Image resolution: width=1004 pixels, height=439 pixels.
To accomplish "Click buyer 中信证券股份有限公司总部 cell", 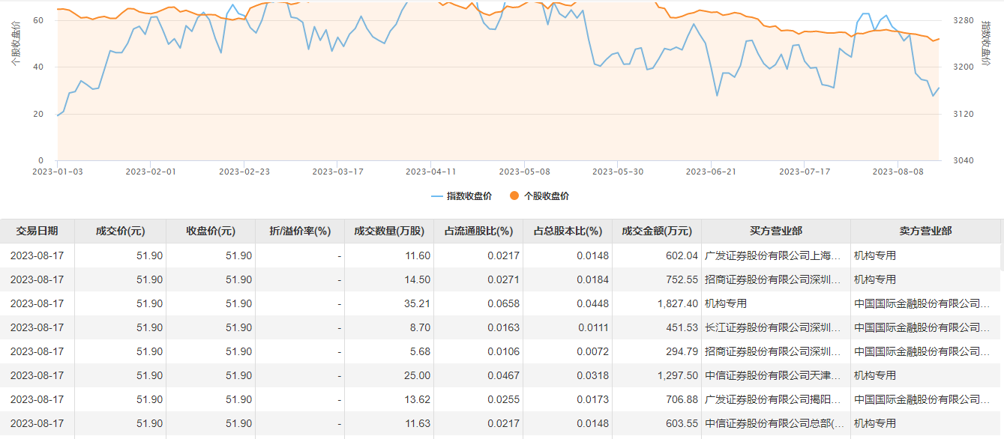I will tap(776, 423).
